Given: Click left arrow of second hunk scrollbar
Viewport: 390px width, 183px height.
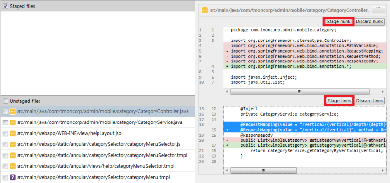Looking at the screenshot, I should (226, 170).
